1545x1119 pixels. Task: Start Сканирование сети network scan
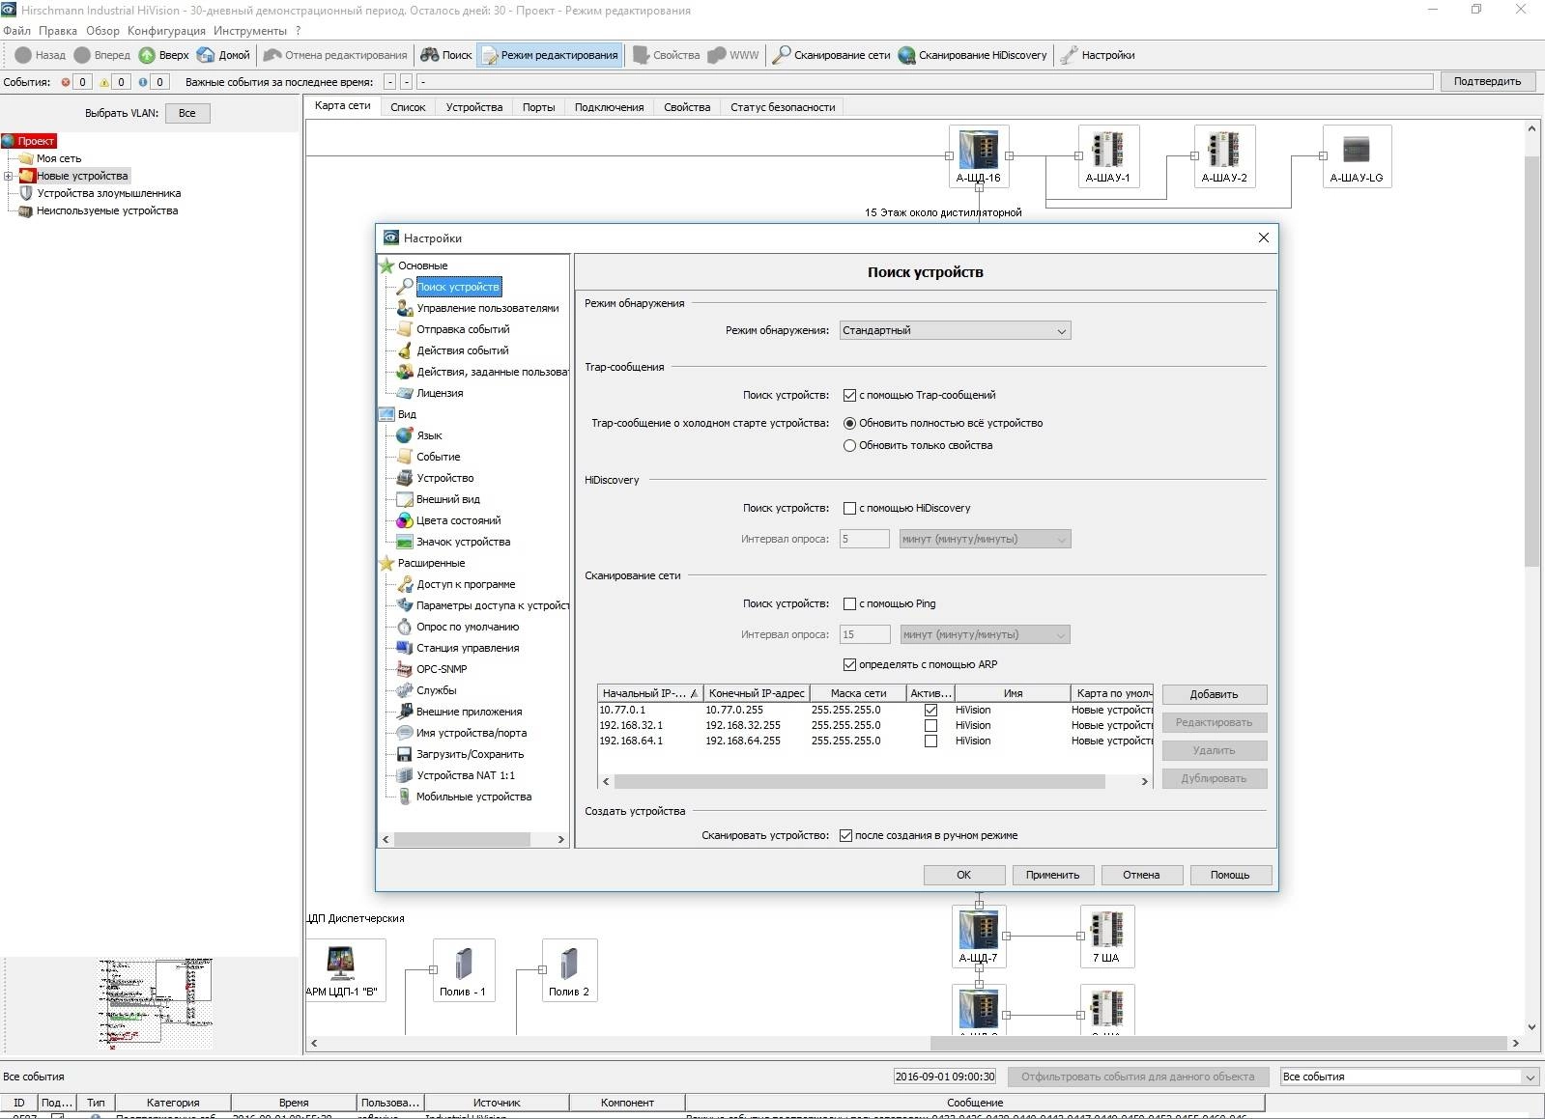click(831, 55)
